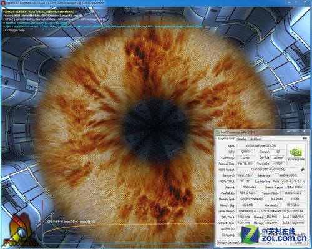Image resolution: width=312 pixels, height=249 pixels.
Task: Close the FurMark window
Action: (305, 2)
